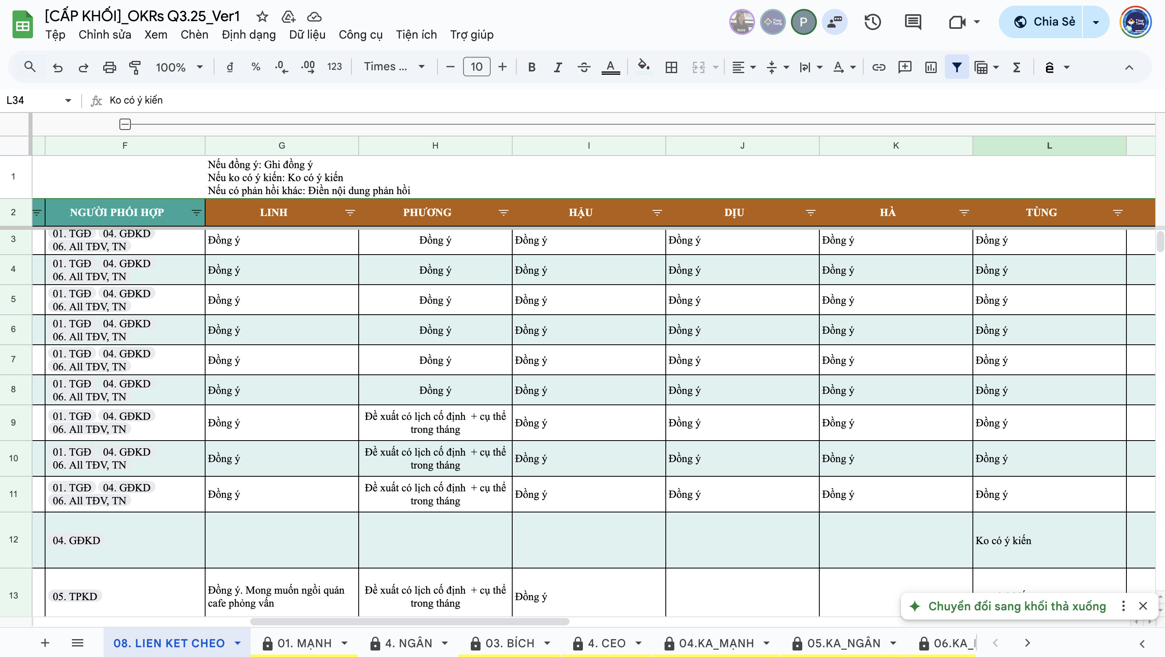Viewport: 1165px width, 657px height.
Task: Switch to the 03. BÍCH sheet tab
Action: coord(510,643)
